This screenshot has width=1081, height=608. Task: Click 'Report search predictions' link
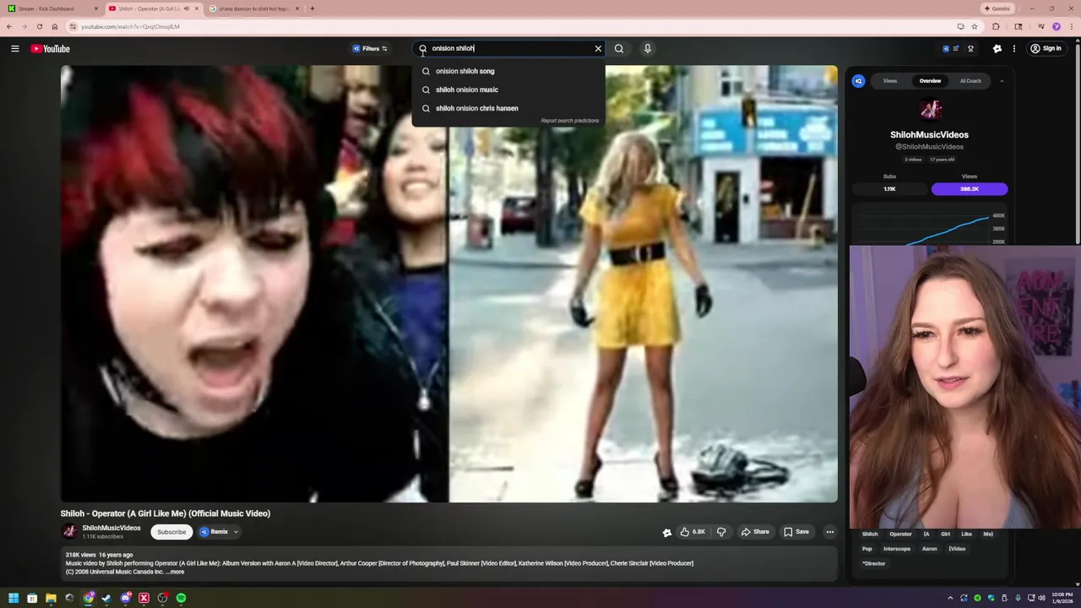570,121
